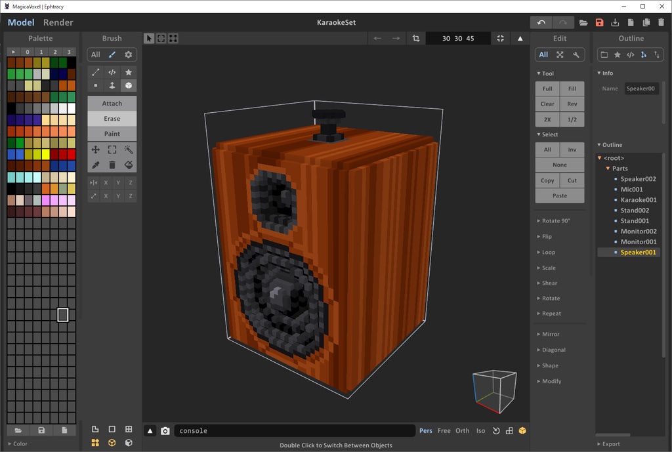This screenshot has height=452, width=672.
Task: Click the Save As download icon
Action: click(614, 22)
